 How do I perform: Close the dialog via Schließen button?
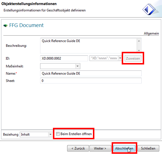click(148, 148)
